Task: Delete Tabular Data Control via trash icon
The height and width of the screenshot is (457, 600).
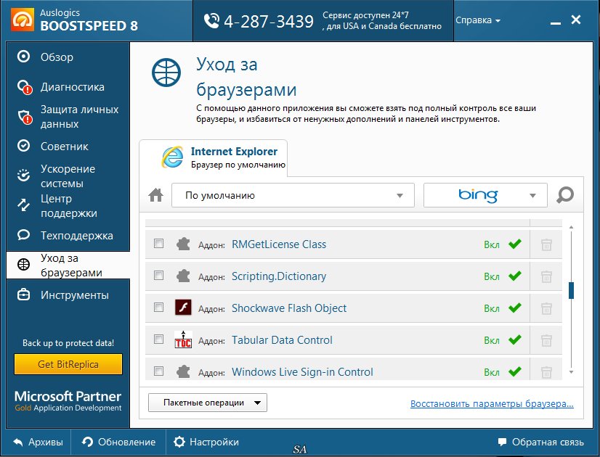Action: click(x=546, y=340)
